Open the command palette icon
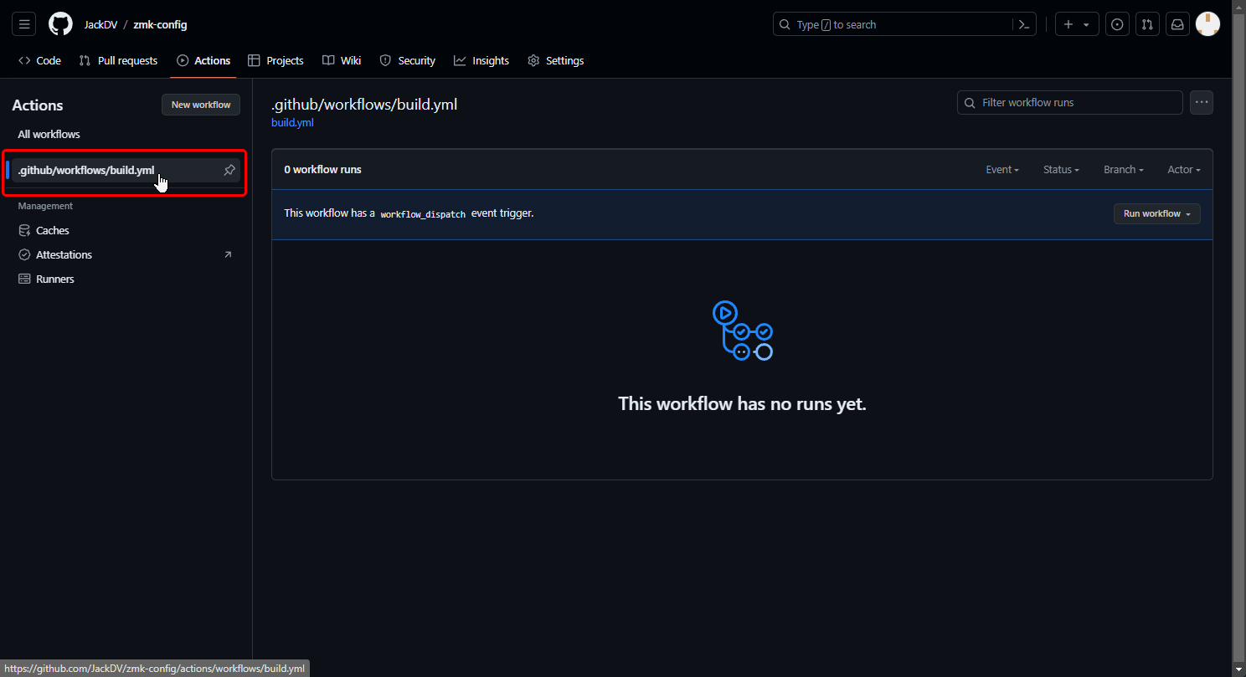Image resolution: width=1246 pixels, height=677 pixels. 1023,24
